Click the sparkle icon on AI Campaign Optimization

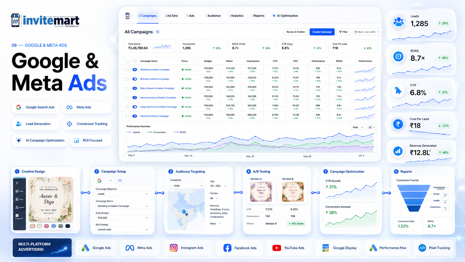point(19,140)
